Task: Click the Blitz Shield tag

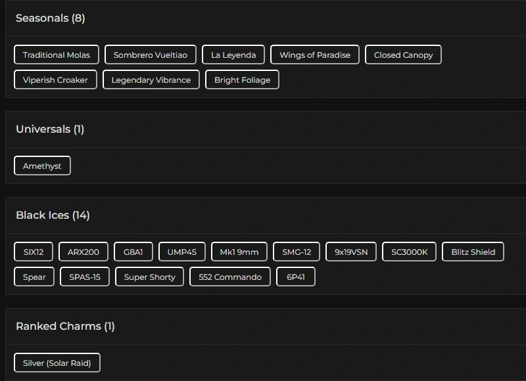Action: tap(473, 252)
